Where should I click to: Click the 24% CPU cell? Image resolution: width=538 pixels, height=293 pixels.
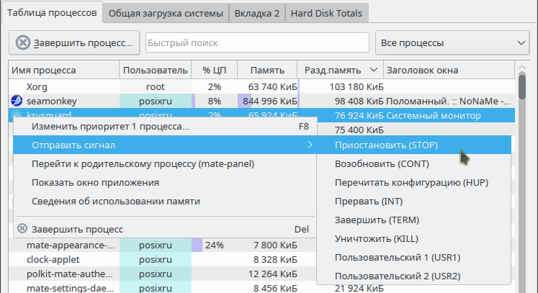click(x=214, y=245)
